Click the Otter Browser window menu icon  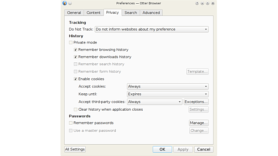[x=65, y=3]
